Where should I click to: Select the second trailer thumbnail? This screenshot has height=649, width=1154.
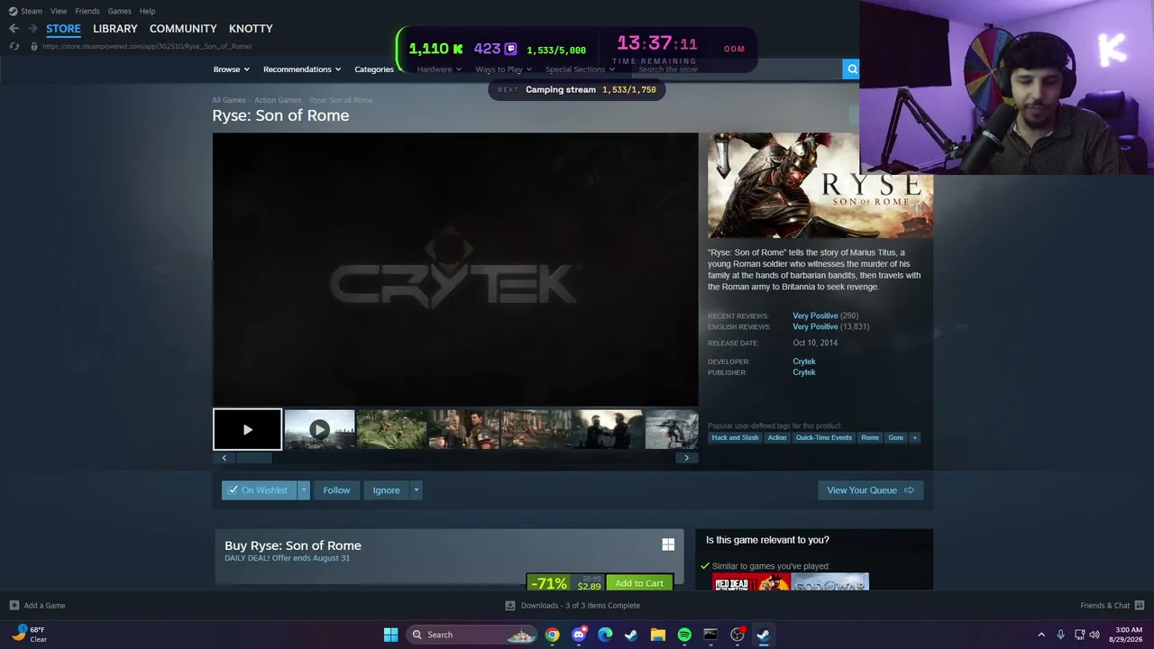pyautogui.click(x=319, y=429)
